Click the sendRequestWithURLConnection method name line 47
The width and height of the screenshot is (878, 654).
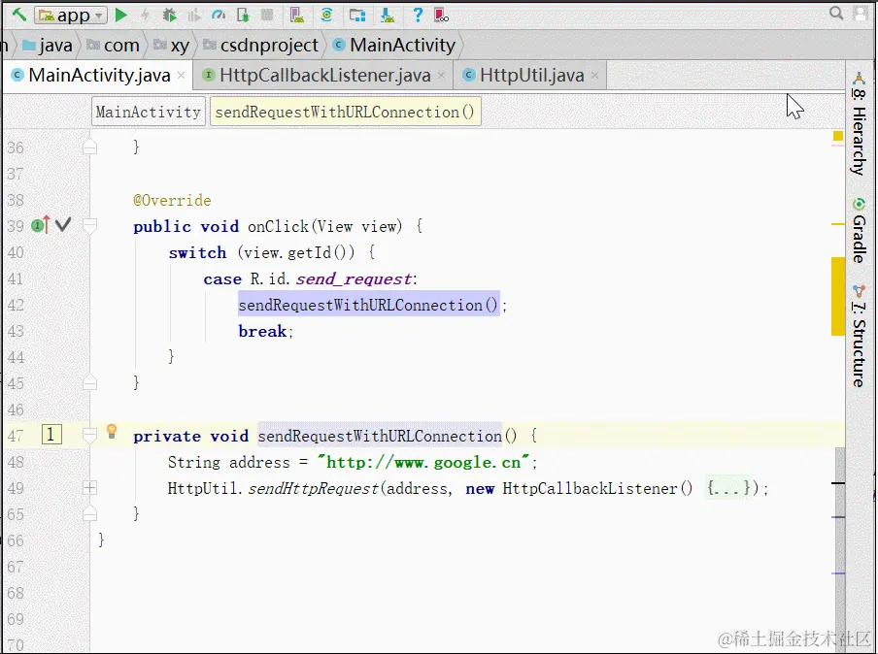click(380, 436)
